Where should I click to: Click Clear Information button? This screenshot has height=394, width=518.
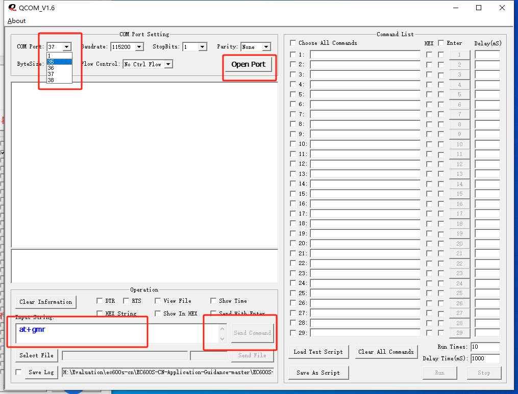[x=45, y=302]
